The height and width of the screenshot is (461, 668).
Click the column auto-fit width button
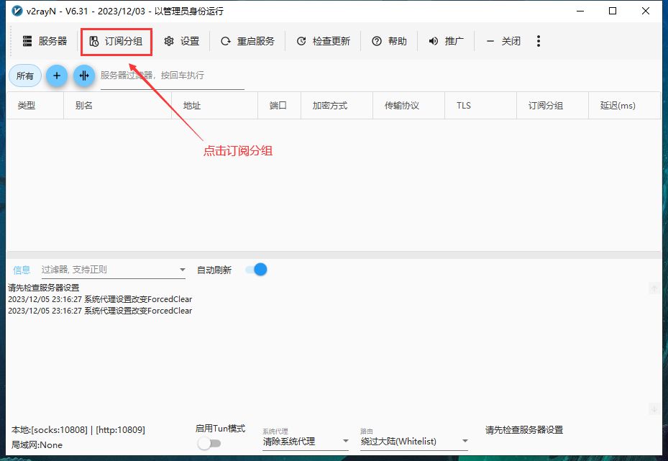84,76
